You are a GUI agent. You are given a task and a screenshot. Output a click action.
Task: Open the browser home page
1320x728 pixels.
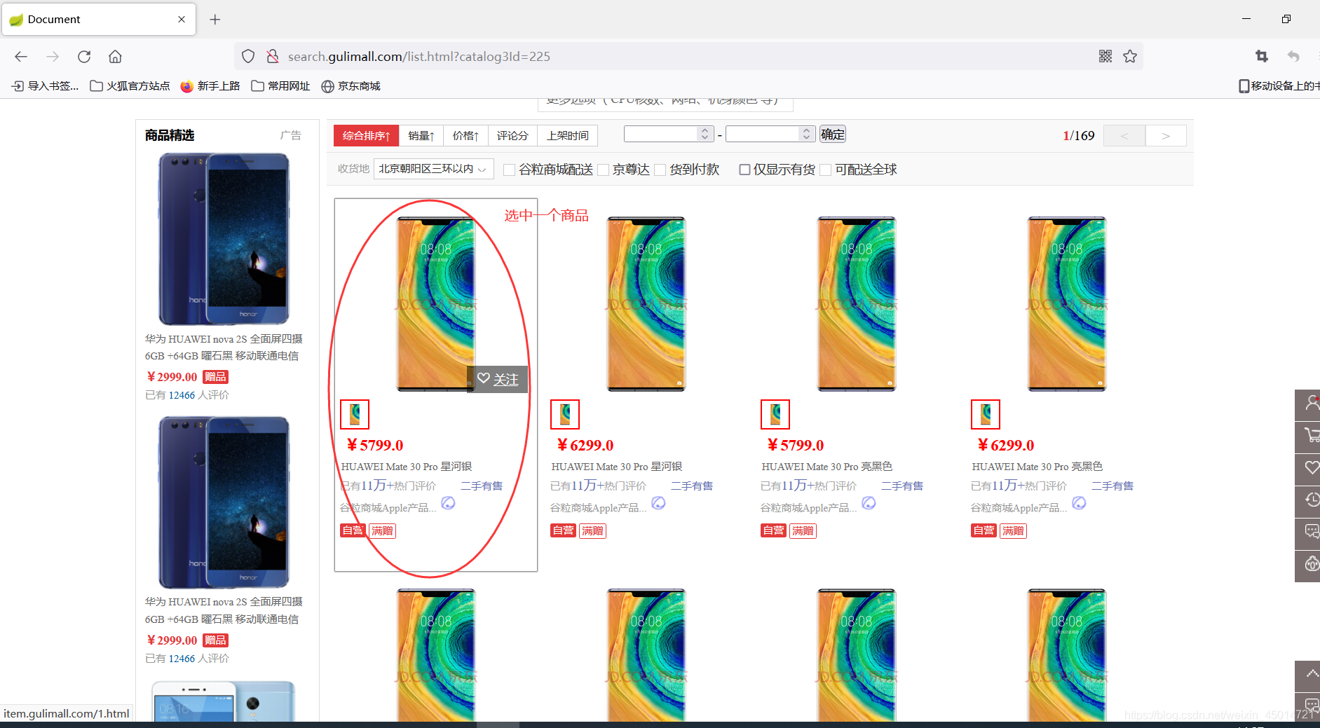(x=115, y=57)
